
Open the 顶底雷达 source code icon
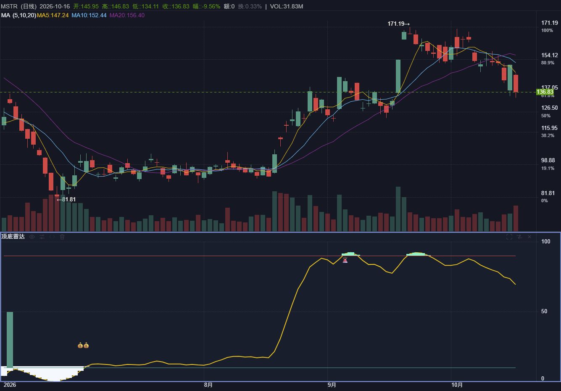pos(52,237)
